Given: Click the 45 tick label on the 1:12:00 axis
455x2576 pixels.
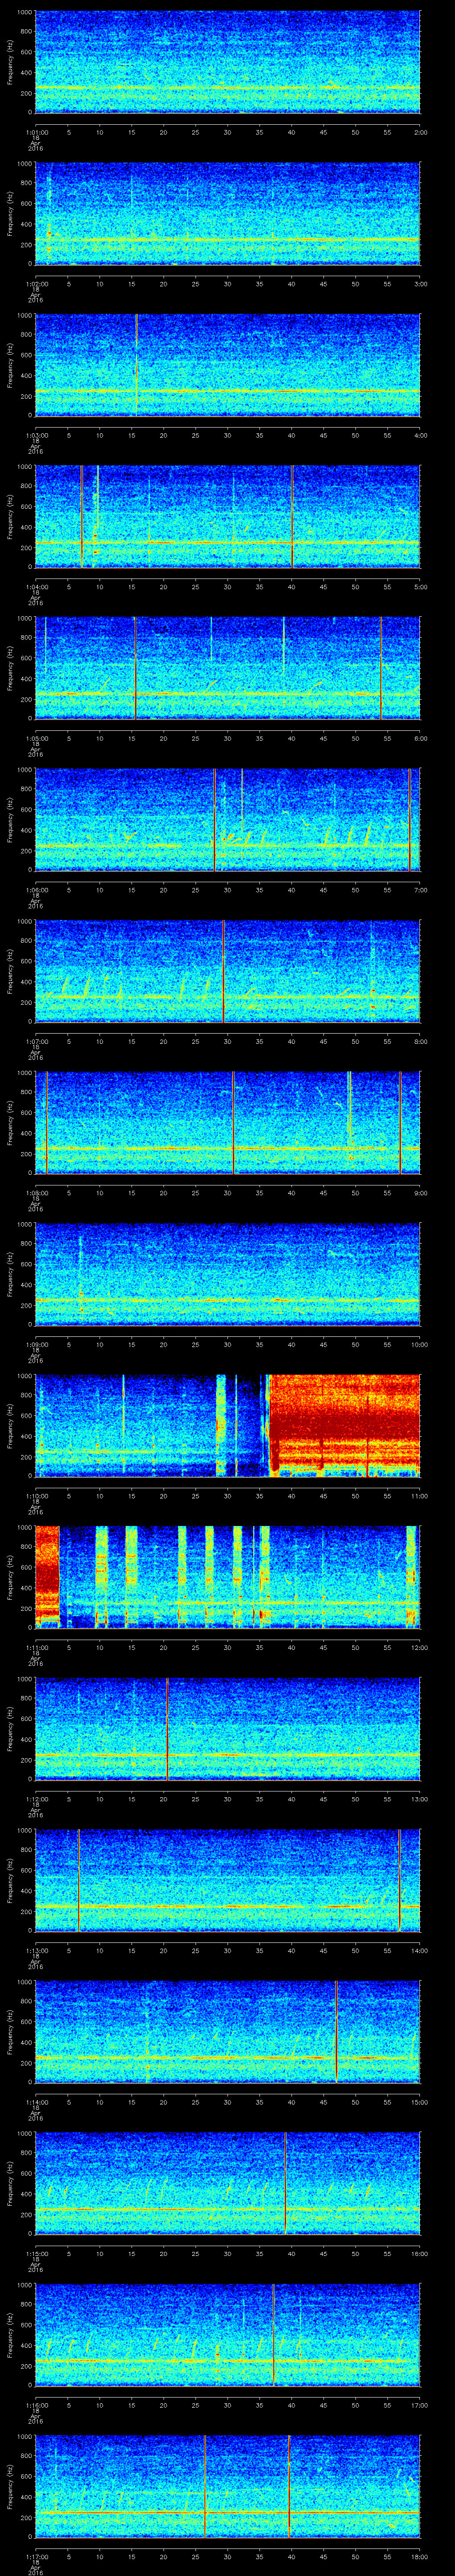Looking at the screenshot, I should [x=324, y=1799].
